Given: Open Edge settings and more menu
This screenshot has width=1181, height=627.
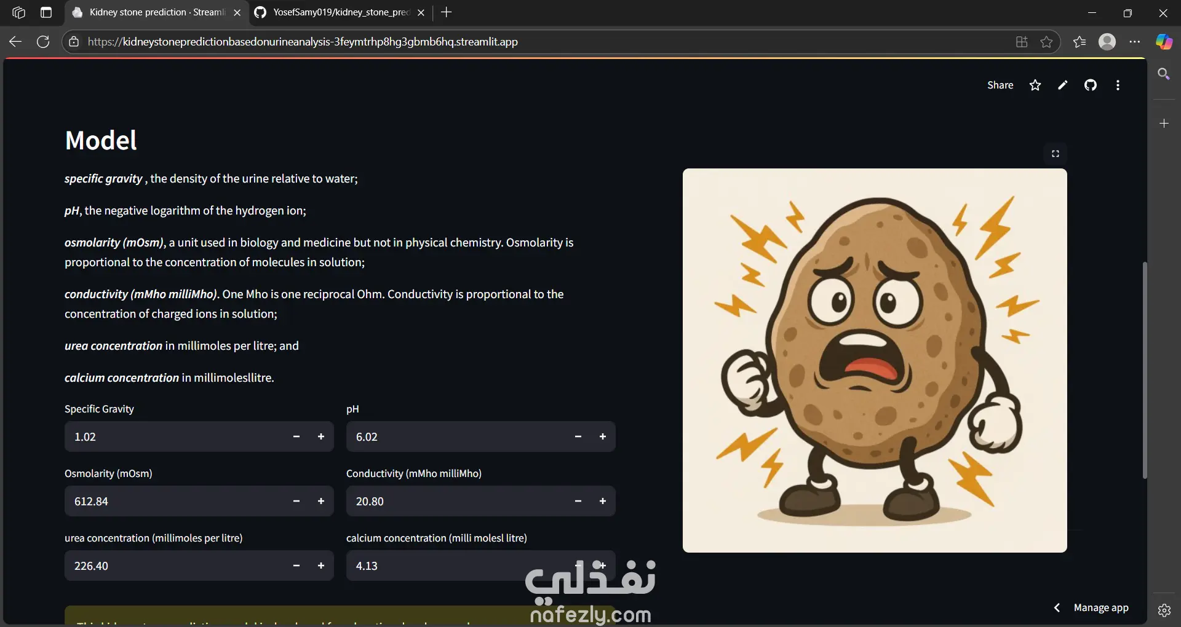Looking at the screenshot, I should 1135,42.
